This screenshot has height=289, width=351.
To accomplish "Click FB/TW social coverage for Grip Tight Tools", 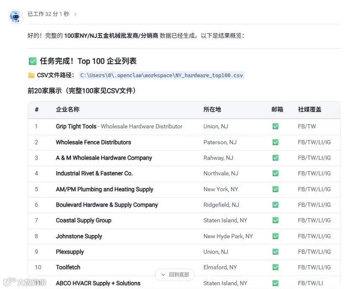I will pyautogui.click(x=307, y=126).
